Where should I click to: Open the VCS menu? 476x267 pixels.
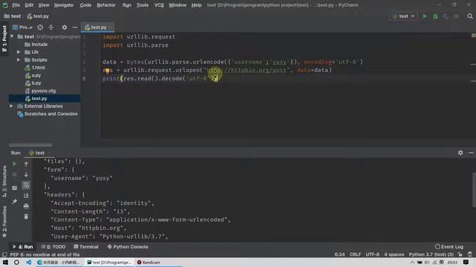(x=158, y=5)
